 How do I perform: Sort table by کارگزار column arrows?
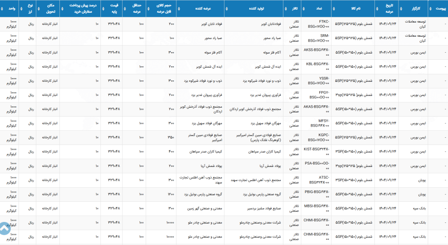pos(401,8)
